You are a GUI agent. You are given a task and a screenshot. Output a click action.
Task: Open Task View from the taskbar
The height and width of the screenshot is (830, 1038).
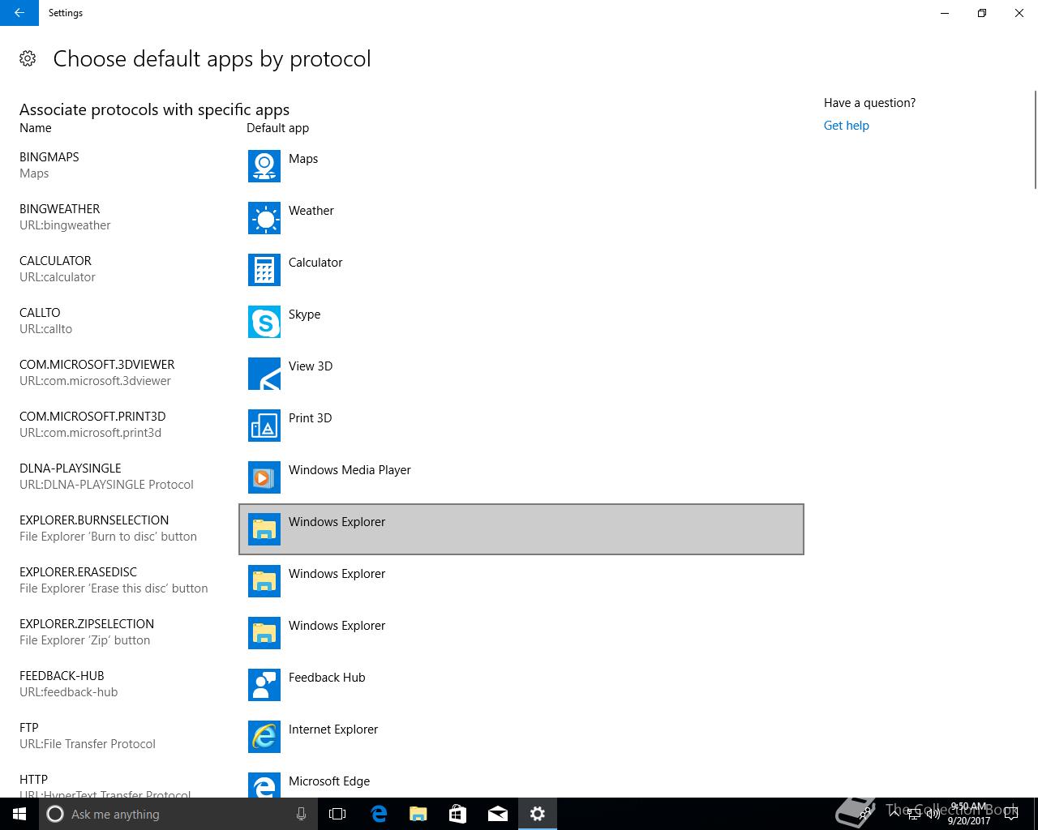337,814
